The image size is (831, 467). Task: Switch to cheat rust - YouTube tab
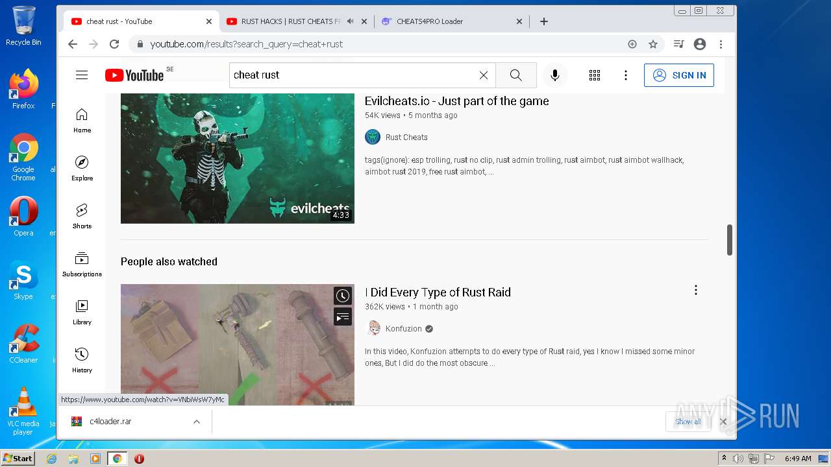tap(141, 21)
